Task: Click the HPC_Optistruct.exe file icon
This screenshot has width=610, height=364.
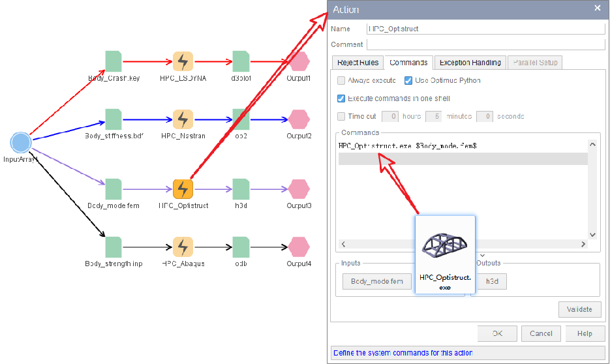Action: point(445,254)
